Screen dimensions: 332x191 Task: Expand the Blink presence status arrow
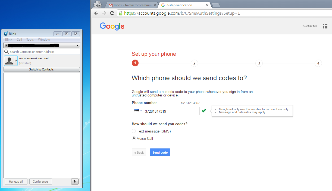(x=16, y=61)
